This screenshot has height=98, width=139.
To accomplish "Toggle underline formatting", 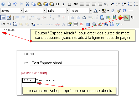I will click(69, 4).
